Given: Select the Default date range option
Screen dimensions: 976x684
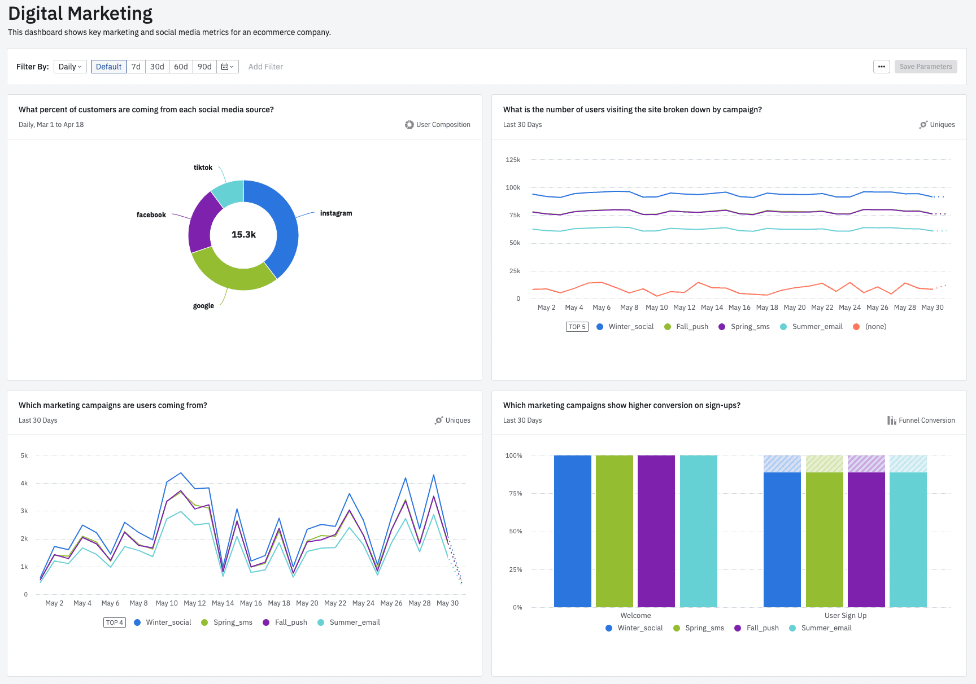Looking at the screenshot, I should click(108, 67).
